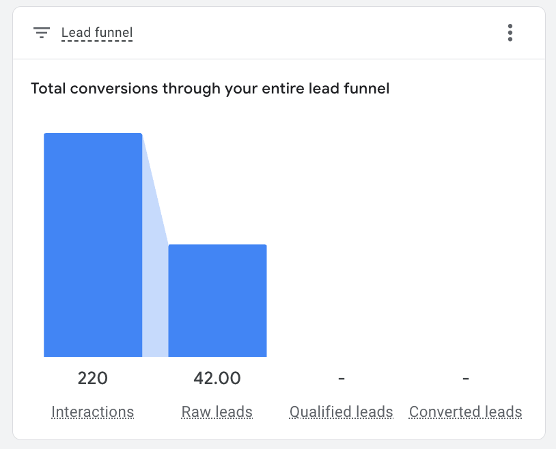
Task: Expand the Lead funnel dashed-underline selector
Action: click(97, 32)
